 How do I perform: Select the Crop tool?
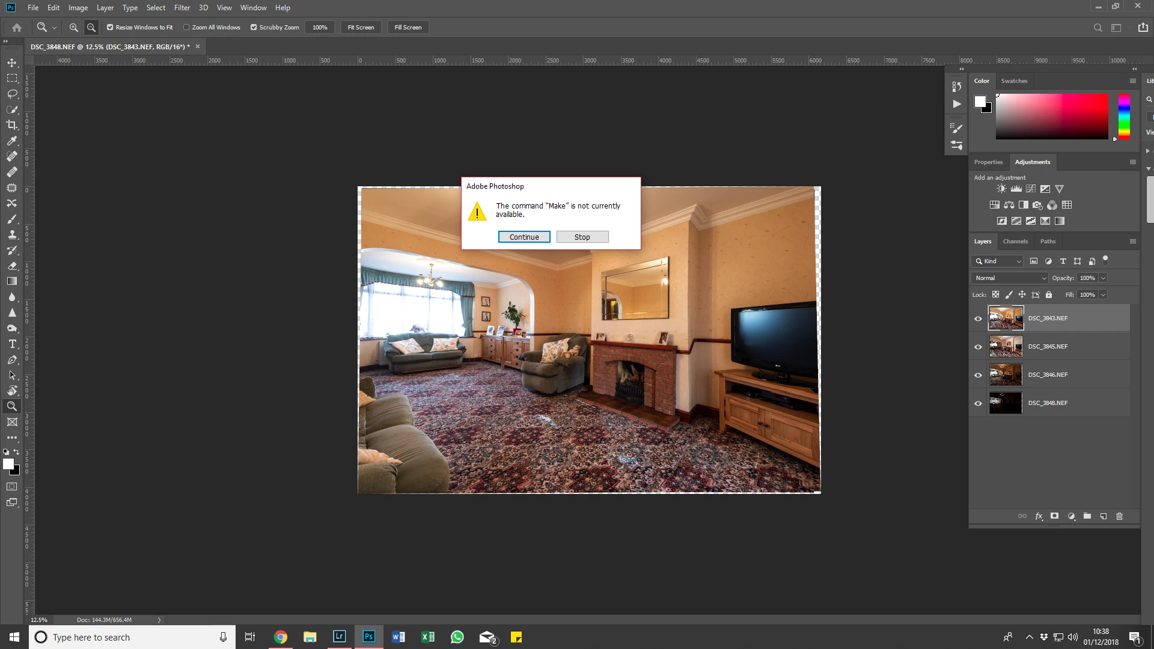[12, 125]
